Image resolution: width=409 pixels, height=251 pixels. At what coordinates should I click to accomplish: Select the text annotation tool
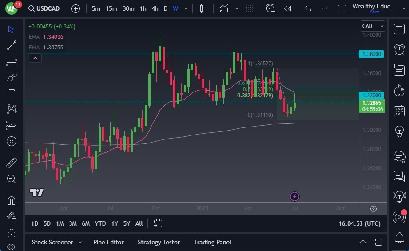click(12, 93)
